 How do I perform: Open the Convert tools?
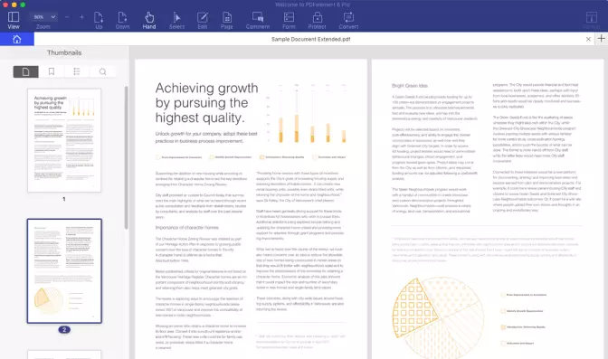coord(348,20)
